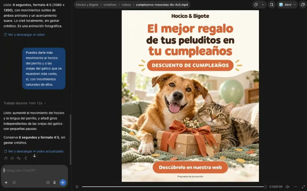This screenshot has width=307, height=191.
Task: Click the 0:08/0:08 time display
Action: [x=276, y=187]
